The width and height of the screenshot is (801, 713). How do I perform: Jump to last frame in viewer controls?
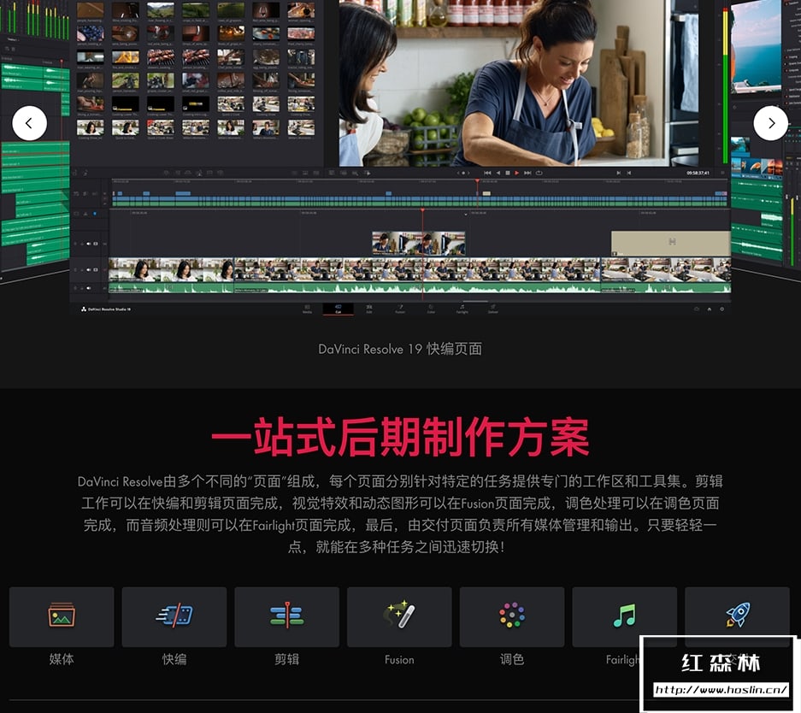(x=527, y=174)
